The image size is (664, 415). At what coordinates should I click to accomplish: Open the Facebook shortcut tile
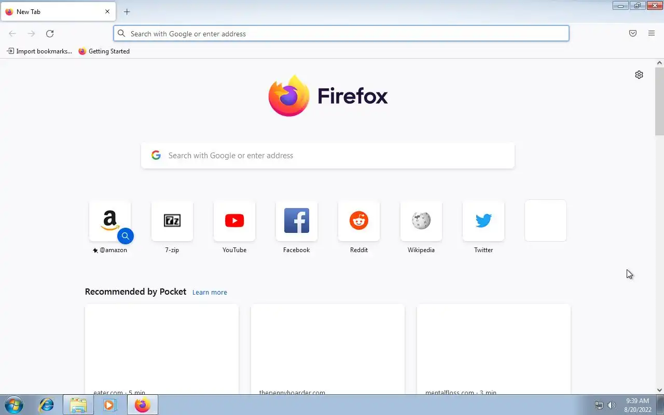tap(297, 220)
